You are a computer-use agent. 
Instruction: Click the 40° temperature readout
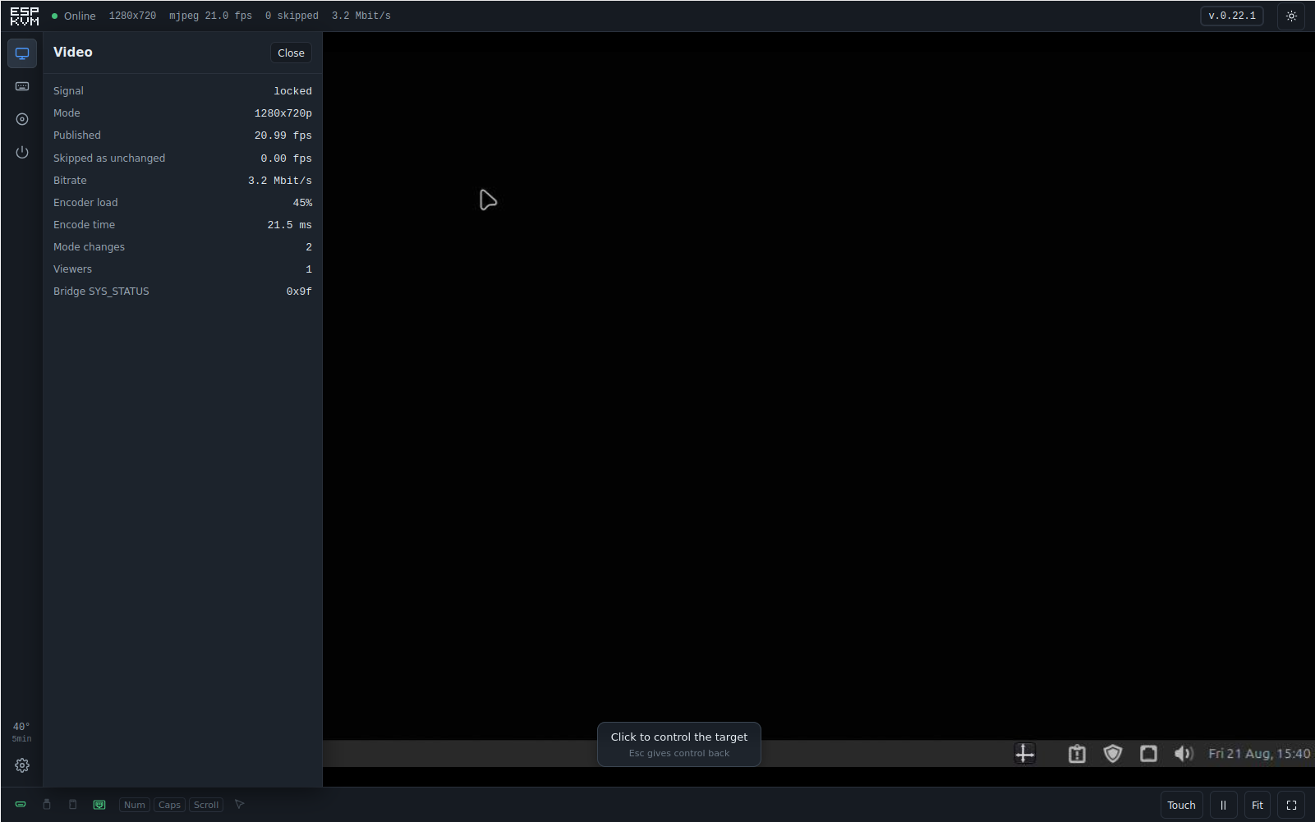[21, 727]
